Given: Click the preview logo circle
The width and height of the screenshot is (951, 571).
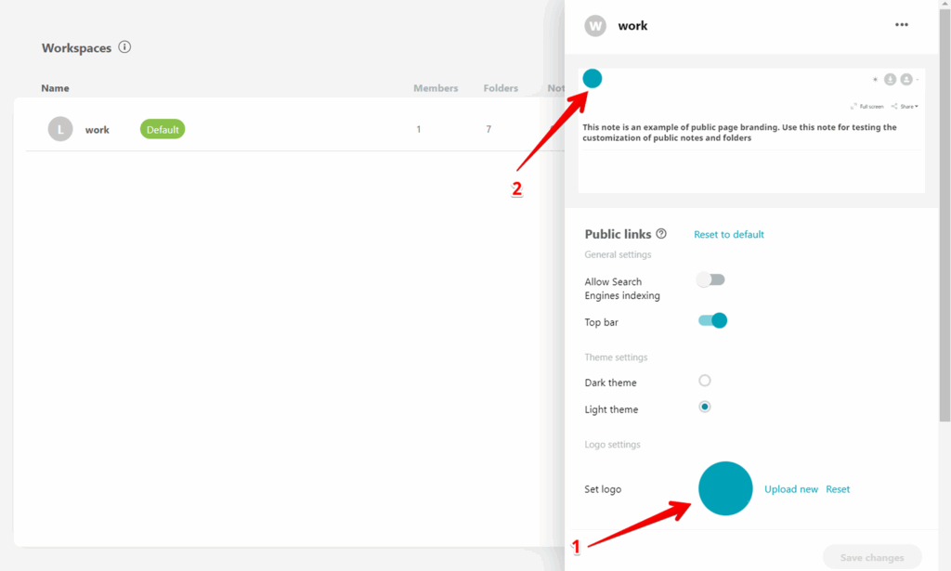Looking at the screenshot, I should point(592,78).
